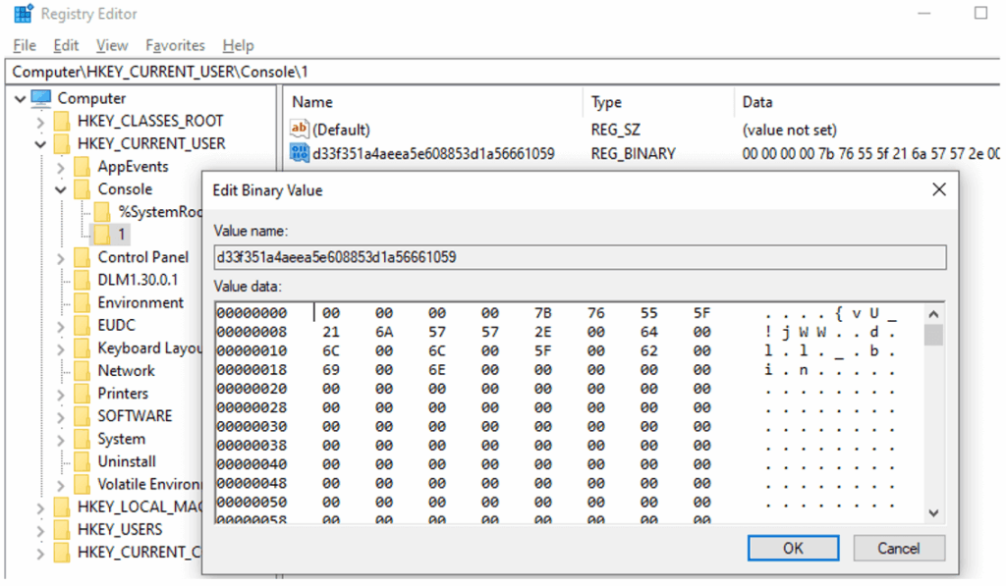
Task: Expand the AppEvents key
Action: tap(60, 167)
